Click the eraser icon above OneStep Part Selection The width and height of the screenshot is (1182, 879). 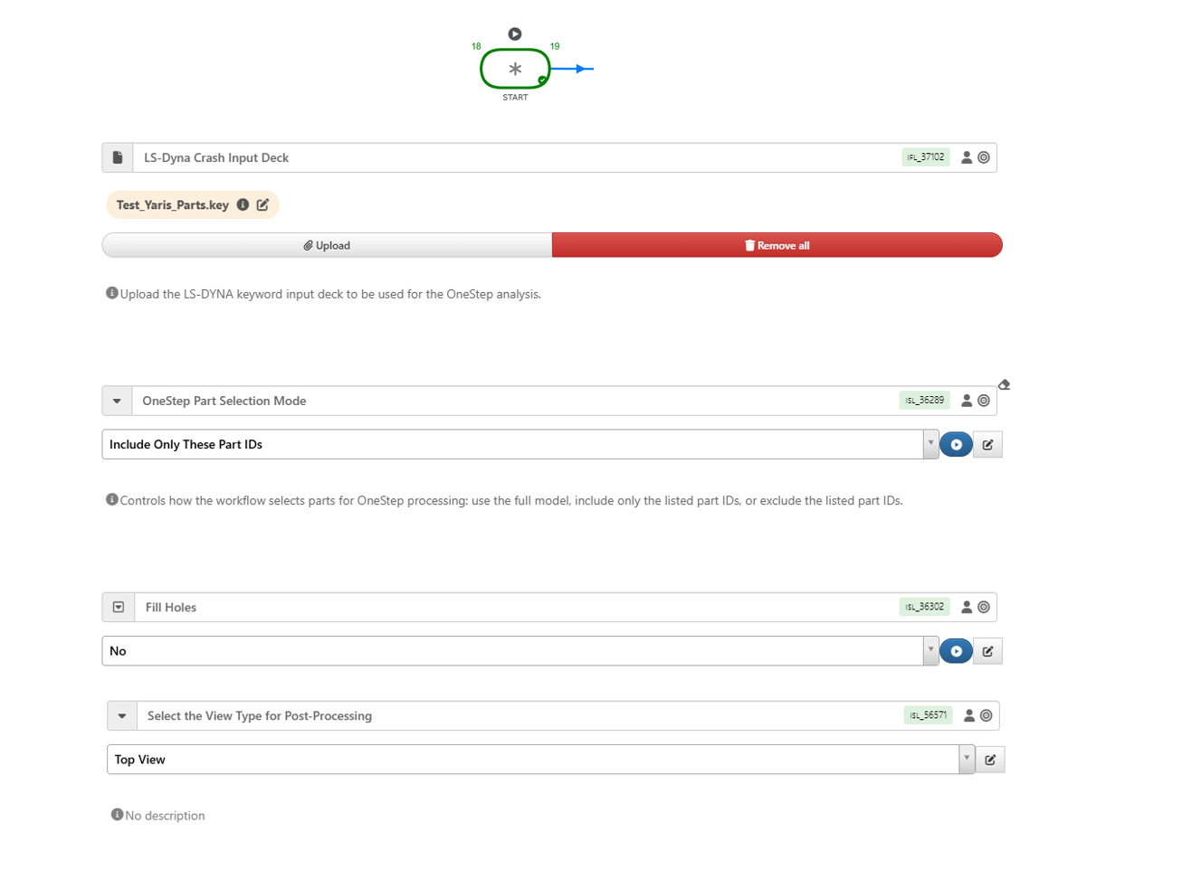tap(1004, 384)
